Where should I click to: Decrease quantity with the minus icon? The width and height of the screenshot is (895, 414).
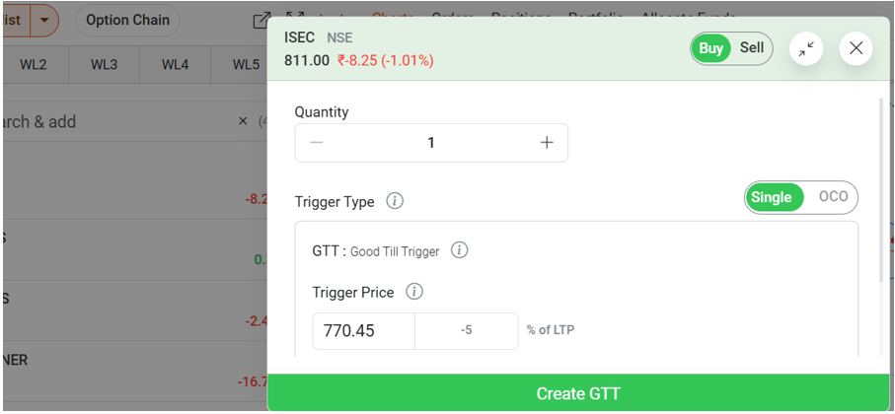[317, 143]
